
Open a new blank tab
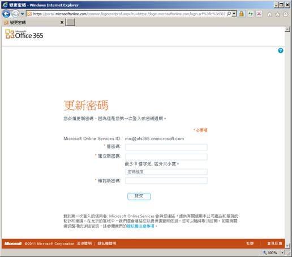70,22
